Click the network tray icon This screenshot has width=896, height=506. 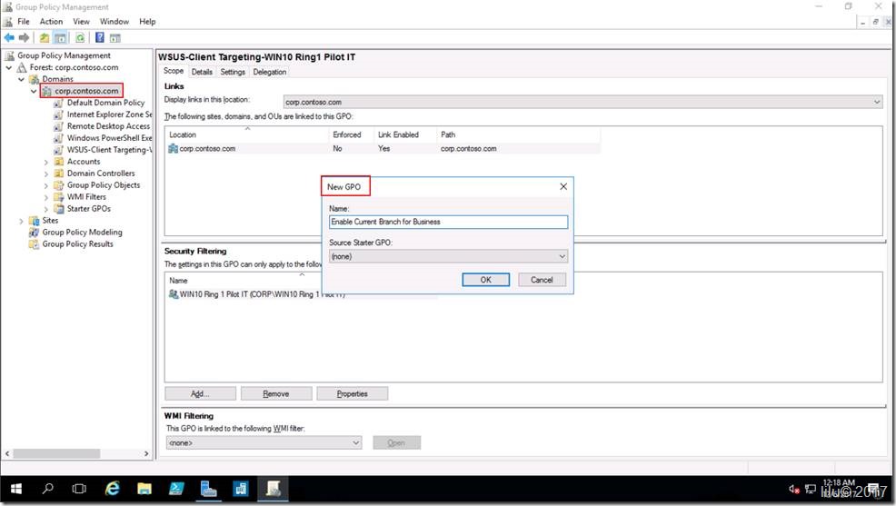pos(811,489)
